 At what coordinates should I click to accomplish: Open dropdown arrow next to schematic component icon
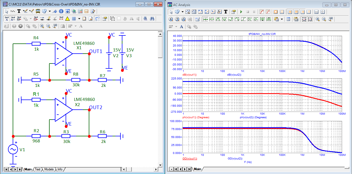(50, 11)
